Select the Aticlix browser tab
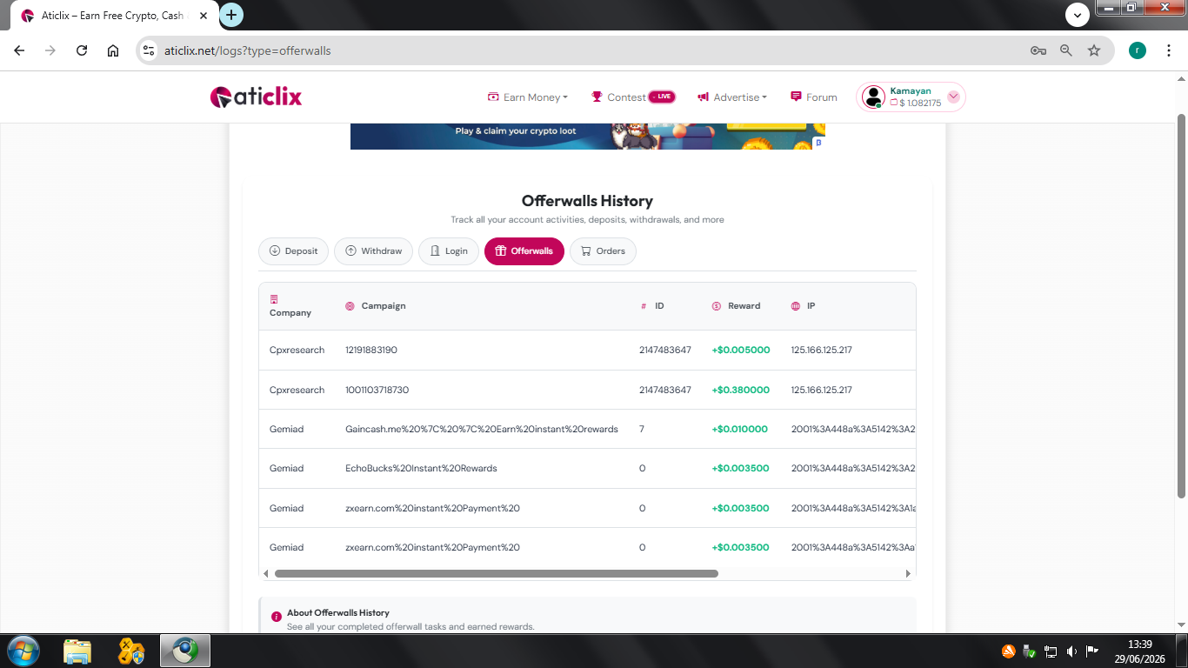1188x668 pixels. point(114,16)
